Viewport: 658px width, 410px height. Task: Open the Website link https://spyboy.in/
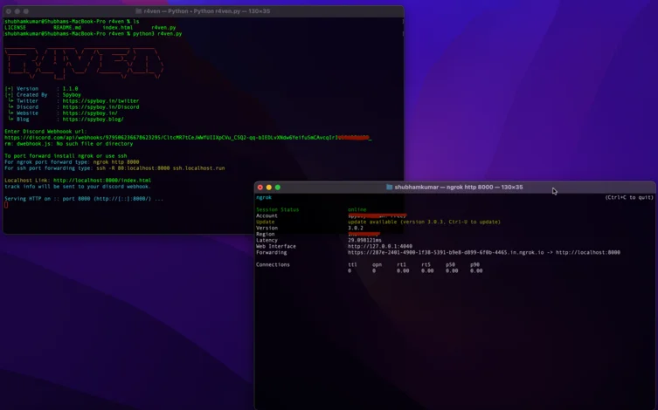[90, 113]
